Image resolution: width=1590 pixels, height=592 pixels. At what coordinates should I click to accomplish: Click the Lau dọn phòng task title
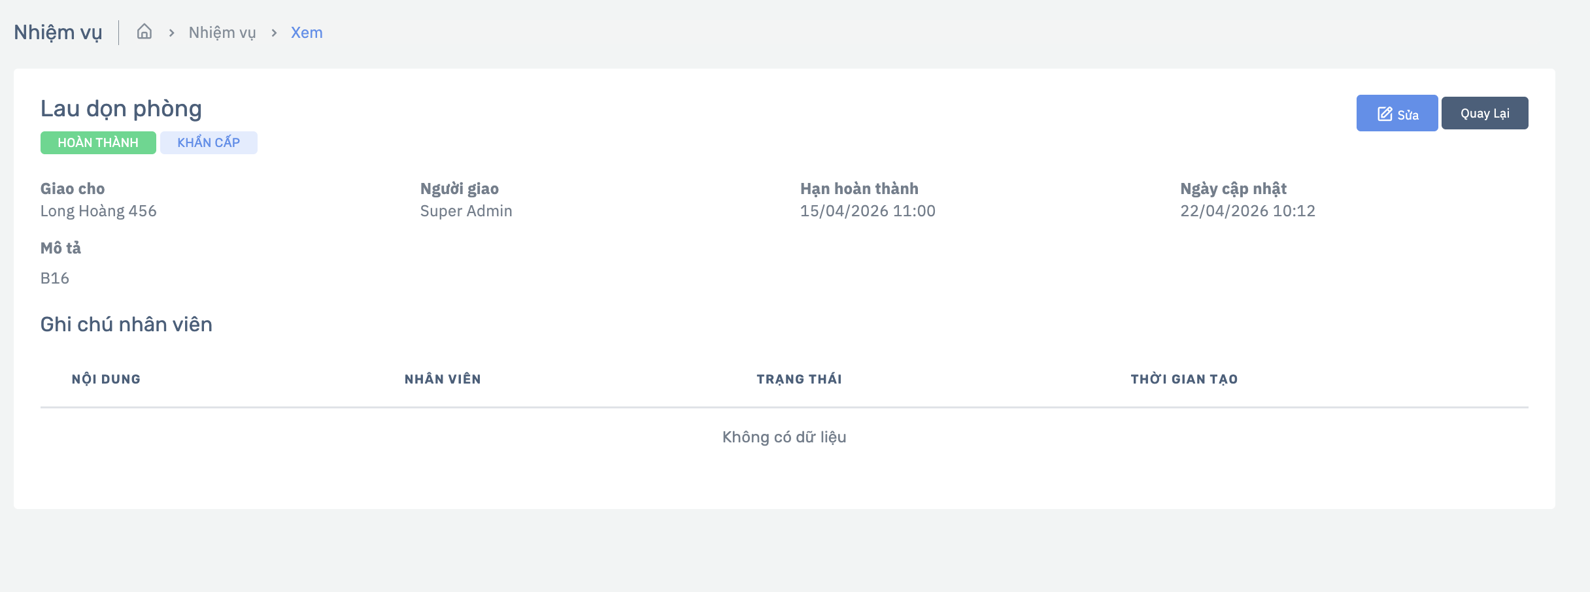(x=121, y=108)
